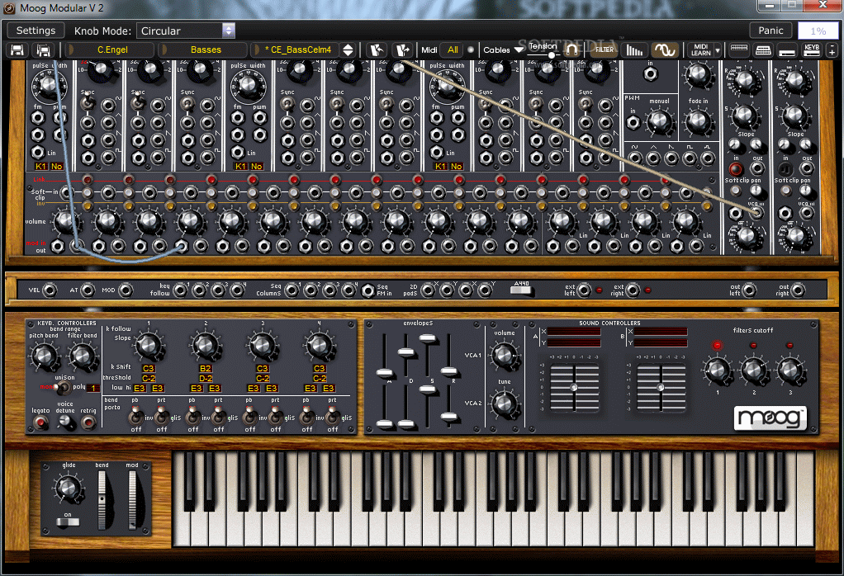Image resolution: width=844 pixels, height=576 pixels.
Task: Click the KEYB view toolbar icon
Action: tap(812, 50)
